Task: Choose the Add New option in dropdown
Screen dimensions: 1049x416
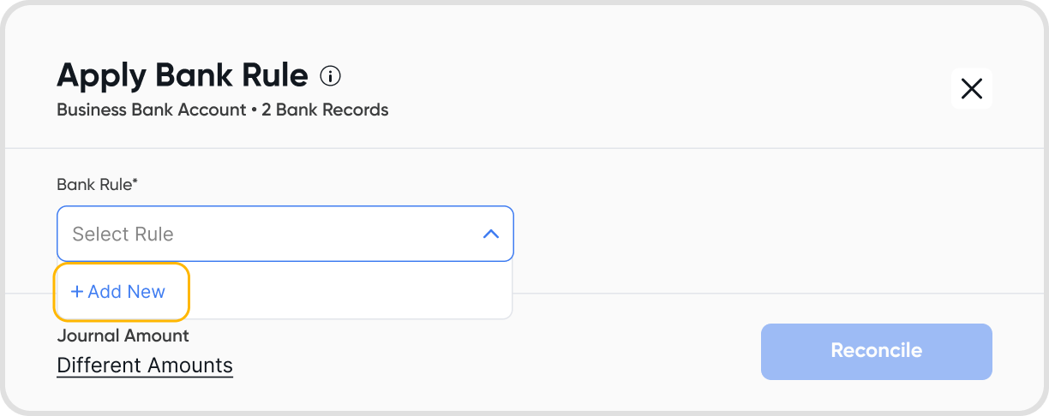Action: [121, 292]
